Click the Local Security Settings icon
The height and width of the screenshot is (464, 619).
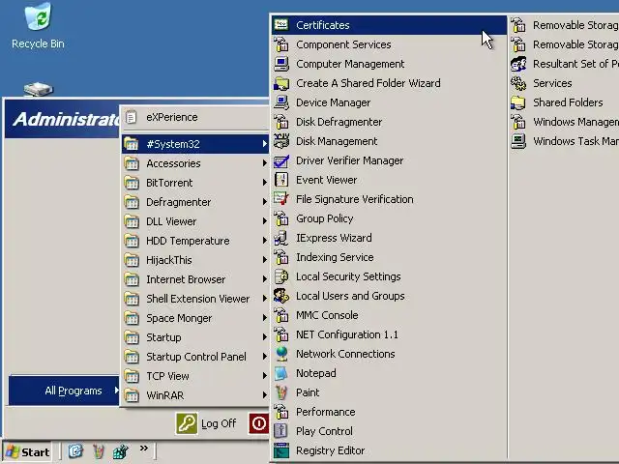click(281, 276)
